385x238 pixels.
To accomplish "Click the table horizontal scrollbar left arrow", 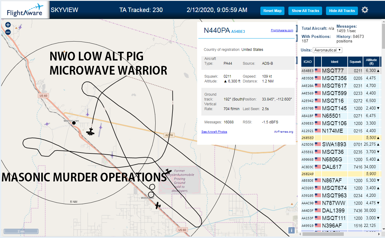I will click(300, 234).
